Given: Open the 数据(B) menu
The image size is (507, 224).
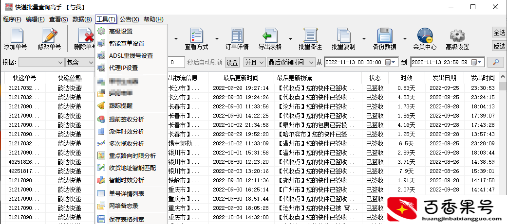Looking at the screenshot, I should tap(82, 19).
